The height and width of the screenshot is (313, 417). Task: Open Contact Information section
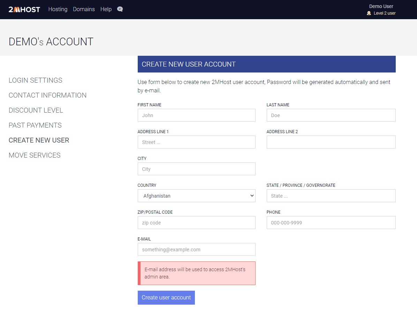(47, 95)
